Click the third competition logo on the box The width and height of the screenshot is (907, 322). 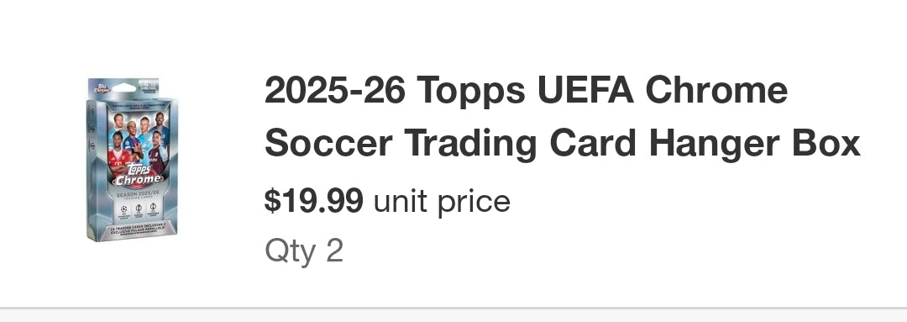pyautogui.click(x=153, y=209)
